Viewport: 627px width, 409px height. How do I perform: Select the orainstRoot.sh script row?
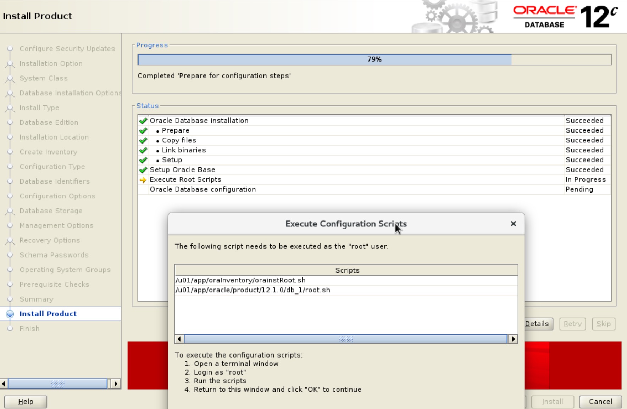coord(346,280)
